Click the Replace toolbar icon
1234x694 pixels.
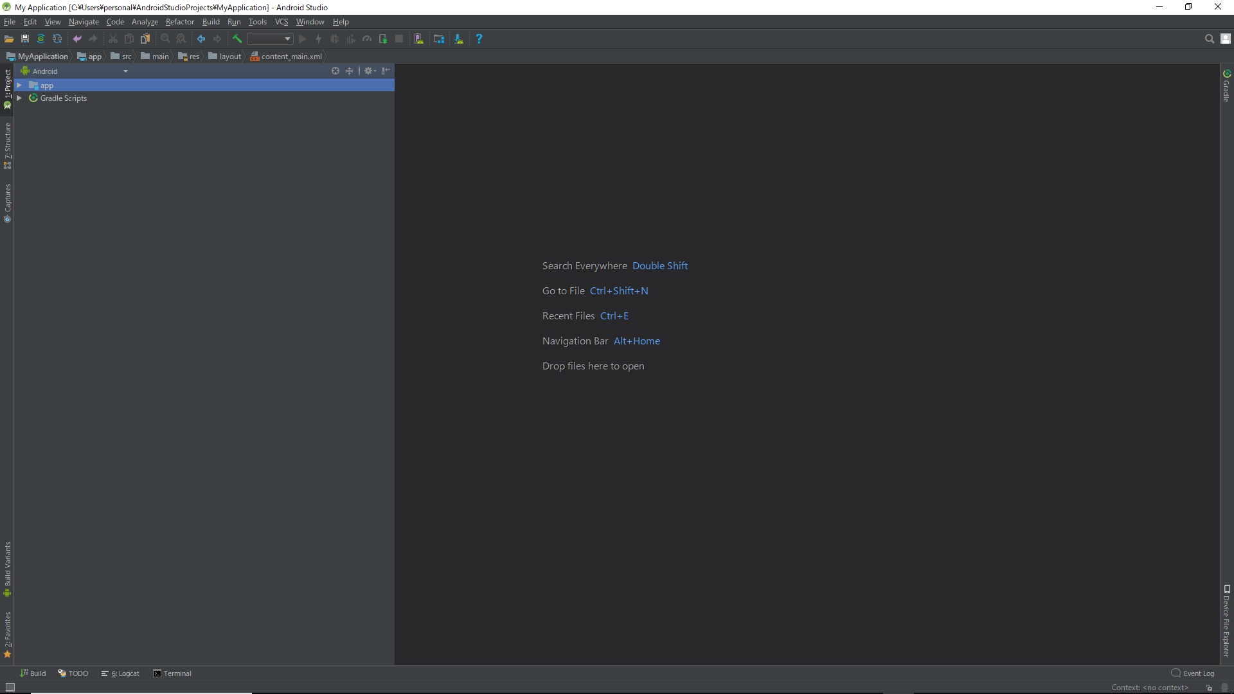pyautogui.click(x=181, y=39)
